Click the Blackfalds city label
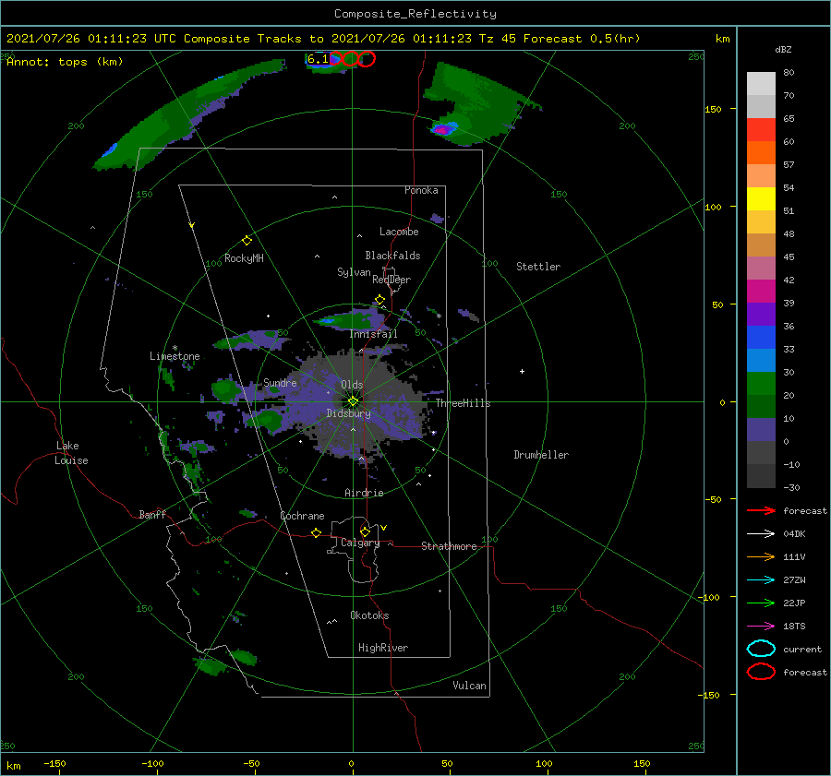The width and height of the screenshot is (831, 776). [392, 256]
